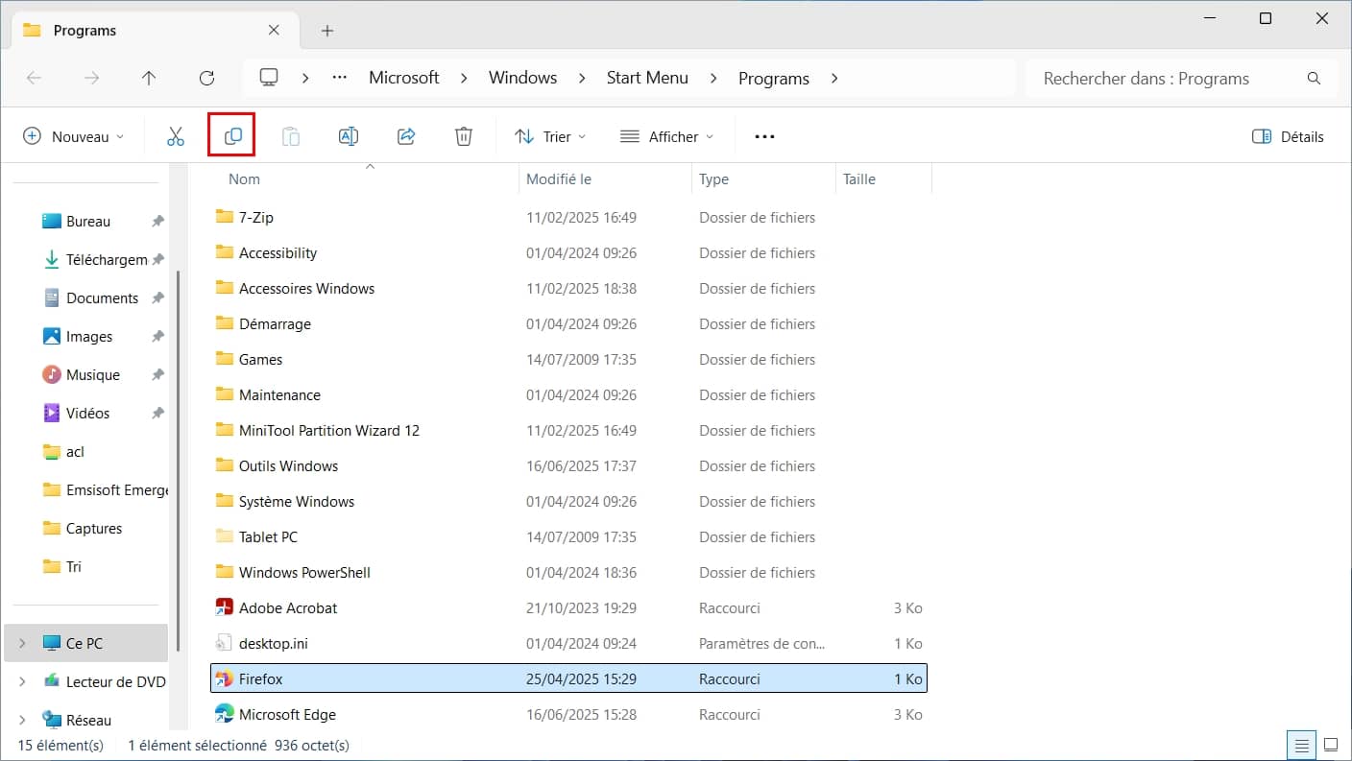Select the Microsoft Edge shortcut
Viewport: 1352px width, 761px height.
coord(287,714)
